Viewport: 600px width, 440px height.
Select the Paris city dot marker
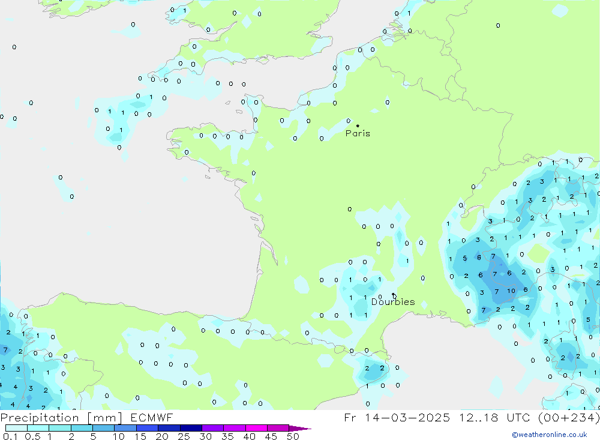[x=358, y=125]
